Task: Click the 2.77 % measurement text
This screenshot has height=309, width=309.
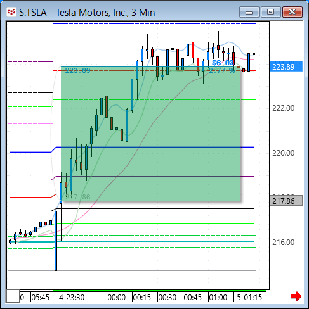Action: click(222, 70)
